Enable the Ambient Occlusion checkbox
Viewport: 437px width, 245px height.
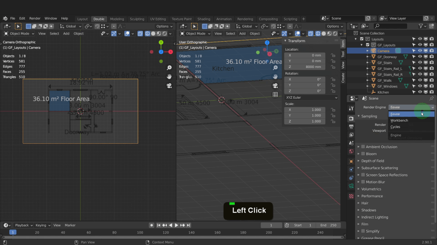coord(363,147)
